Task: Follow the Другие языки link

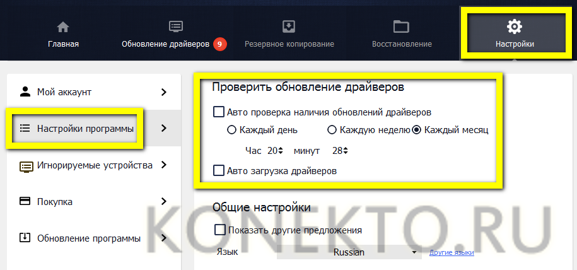Action: point(452,253)
